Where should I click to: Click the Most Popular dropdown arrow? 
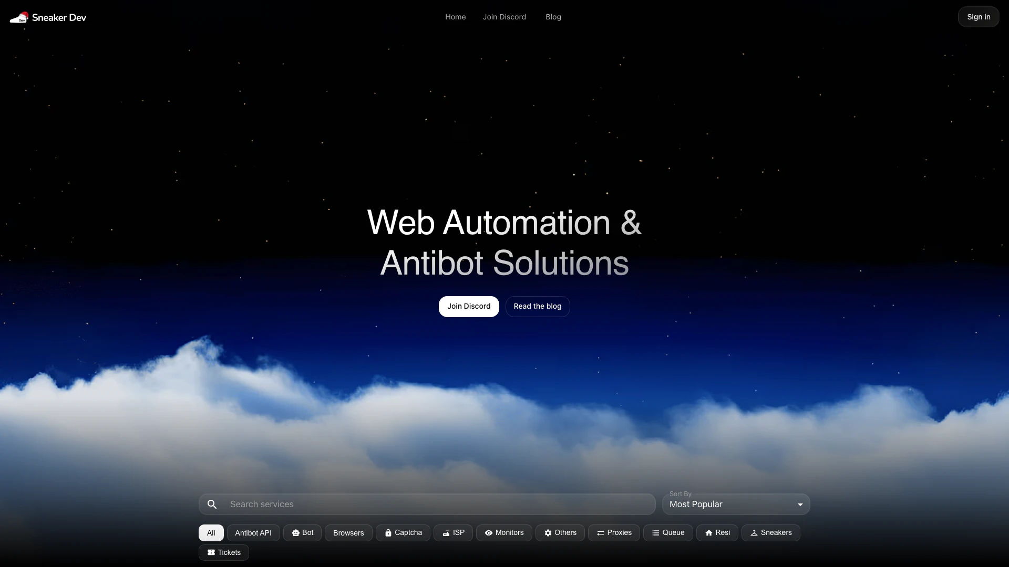pos(800,505)
